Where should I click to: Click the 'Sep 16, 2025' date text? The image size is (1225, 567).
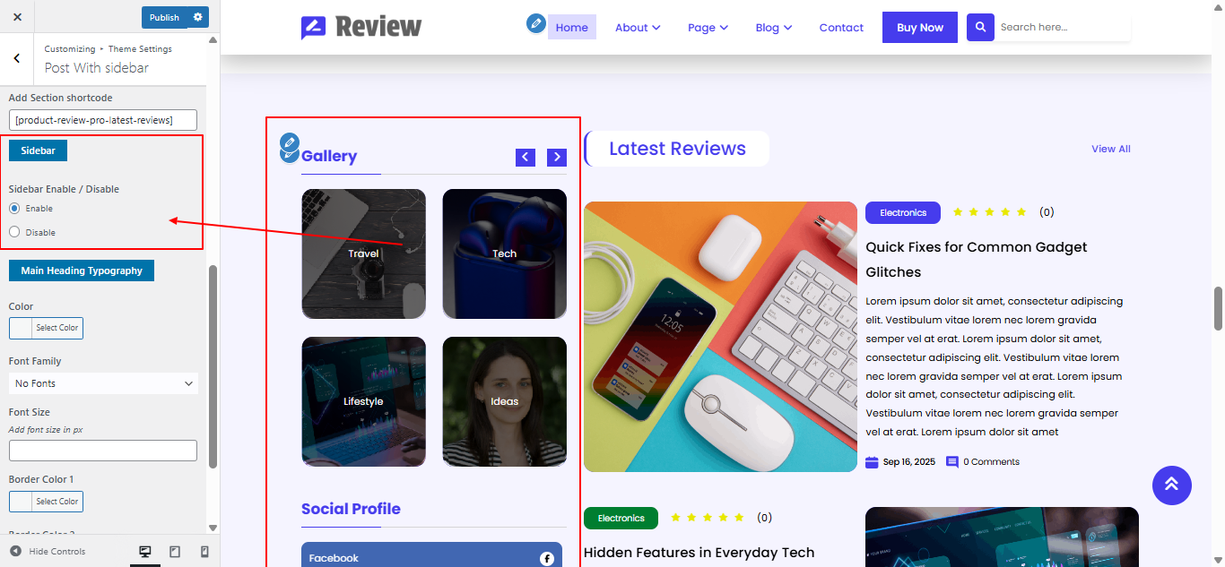[909, 462]
